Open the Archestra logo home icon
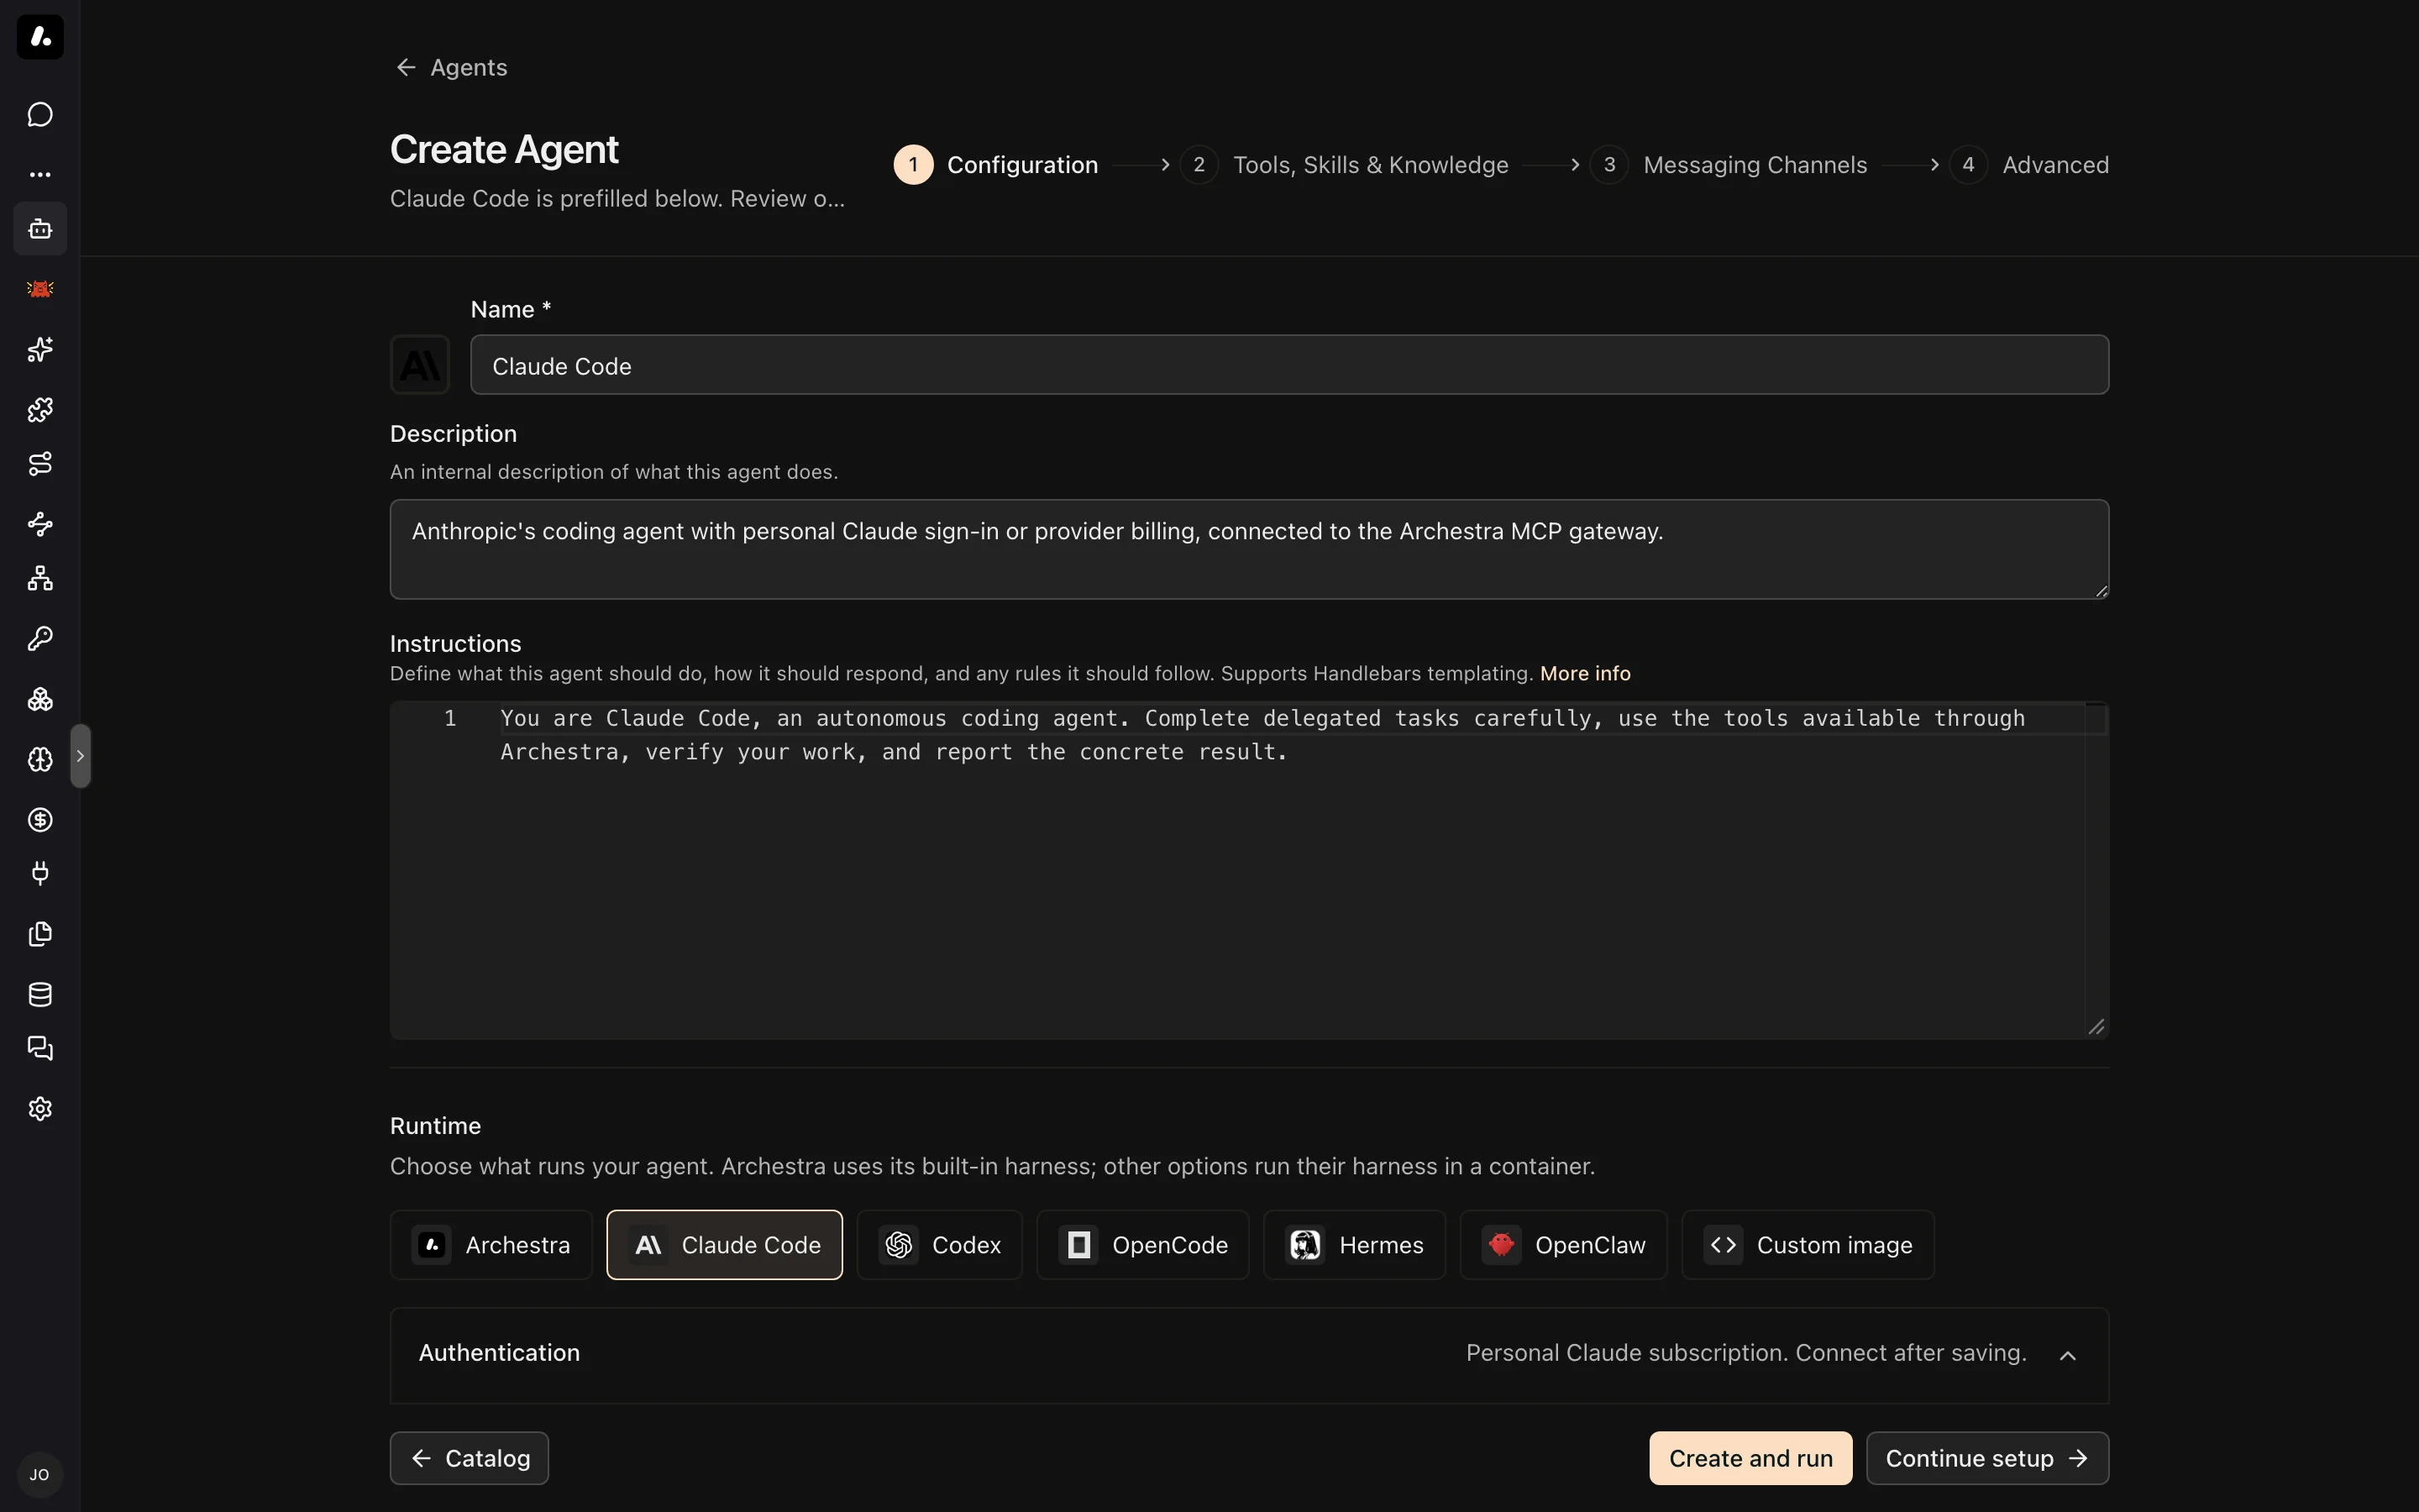Screen dimensions: 2419x1512 point(40,37)
